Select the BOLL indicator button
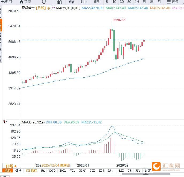Screen dimensions: 184x177 [x=63, y=171]
